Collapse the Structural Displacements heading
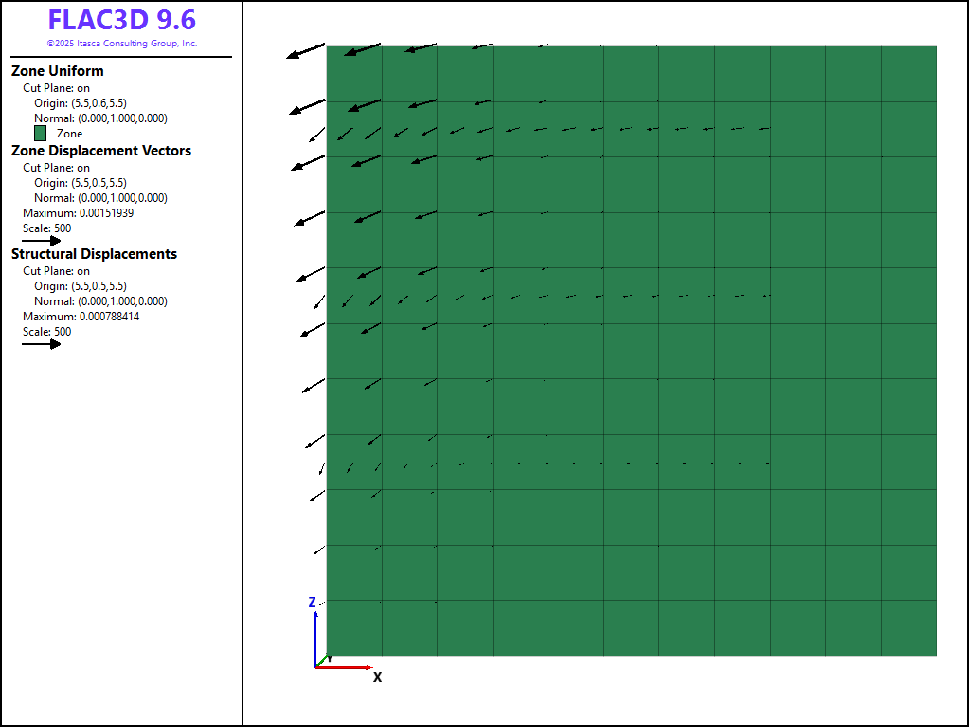Screen dimensions: 970x728 (x=94, y=254)
